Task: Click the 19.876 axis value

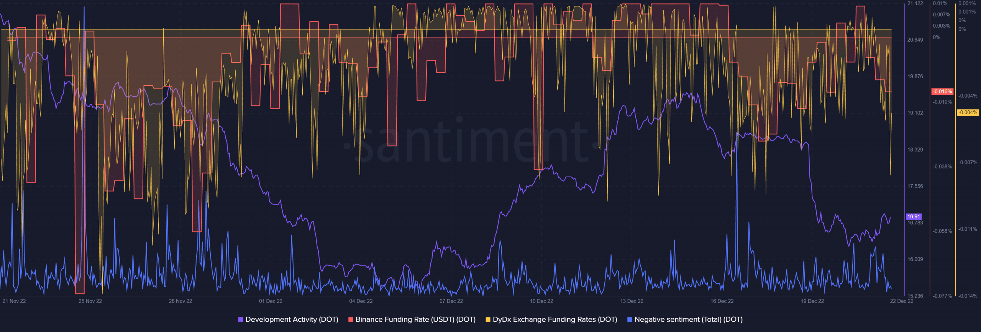Action: point(915,77)
